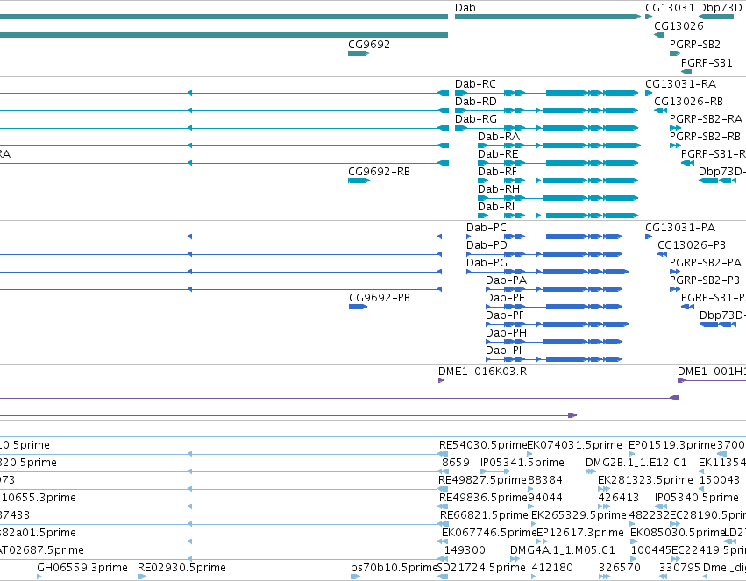Click the PGRP-SB1 gene label
The width and height of the screenshot is (746, 581).
[707, 63]
